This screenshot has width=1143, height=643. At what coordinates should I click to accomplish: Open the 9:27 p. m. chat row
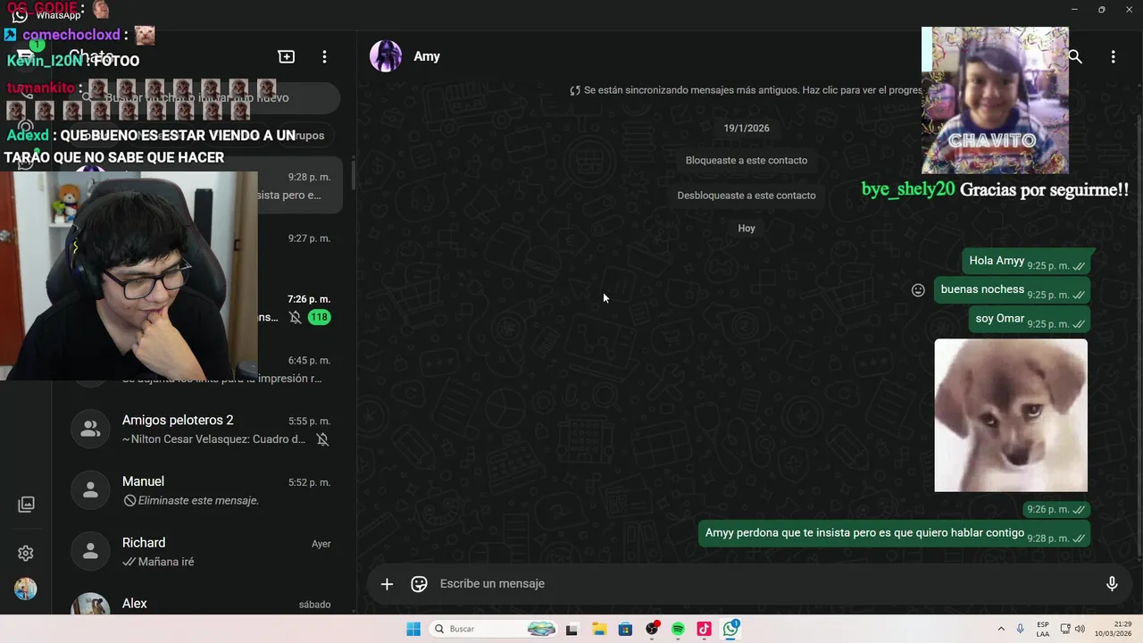click(301, 247)
